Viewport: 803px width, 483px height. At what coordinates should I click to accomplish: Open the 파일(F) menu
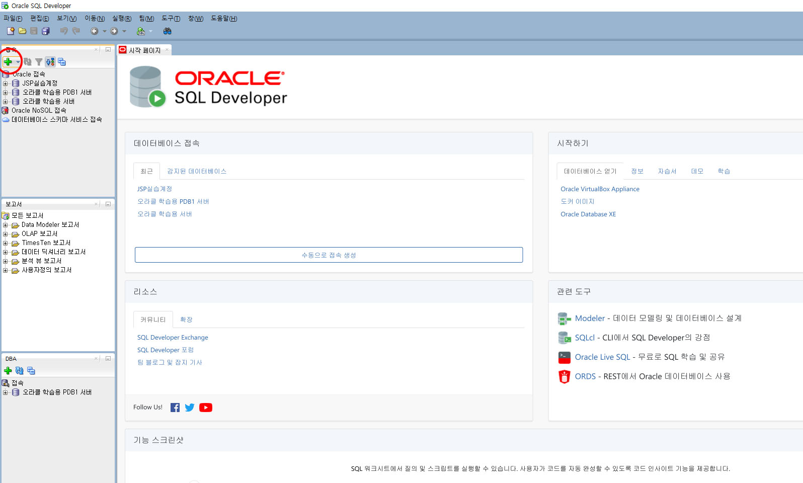click(x=13, y=19)
